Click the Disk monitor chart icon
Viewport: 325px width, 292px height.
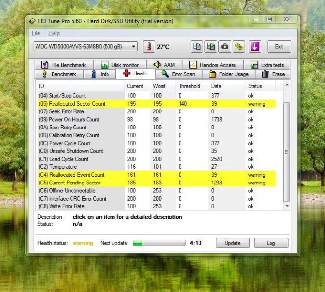pyautogui.click(x=105, y=65)
